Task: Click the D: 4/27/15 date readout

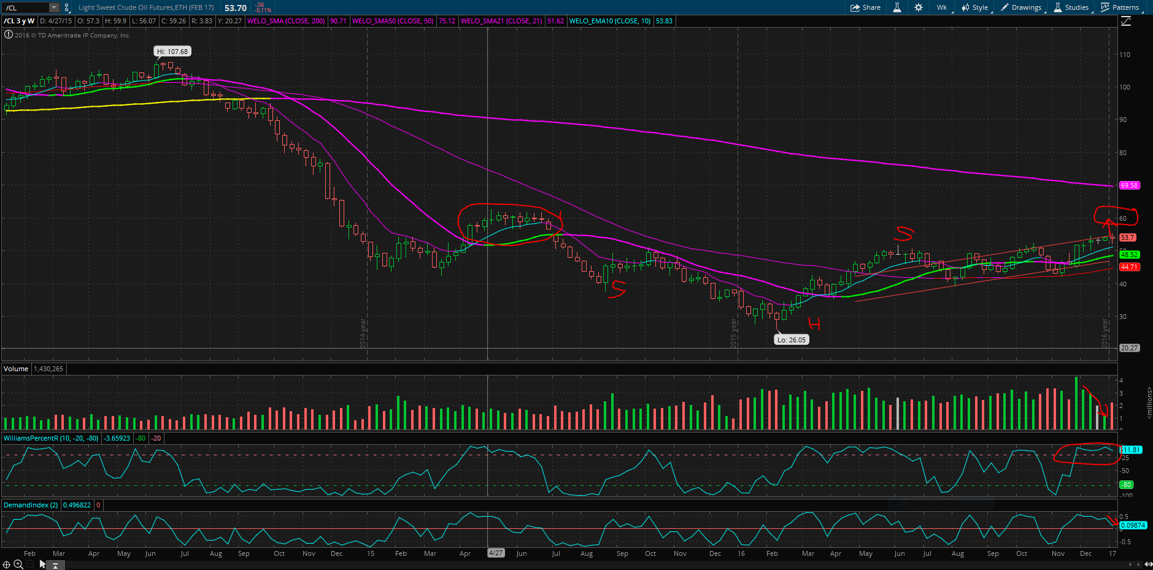Action: pos(56,21)
